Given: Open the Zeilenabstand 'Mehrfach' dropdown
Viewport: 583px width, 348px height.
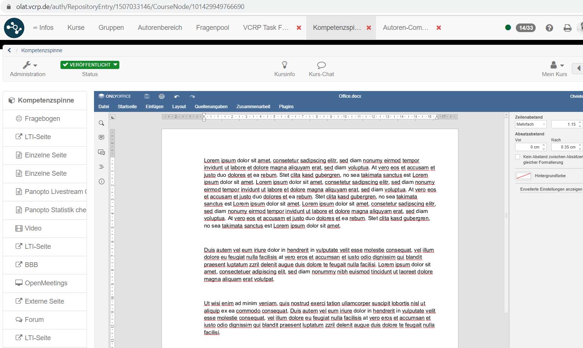Looking at the screenshot, I should tap(530, 124).
